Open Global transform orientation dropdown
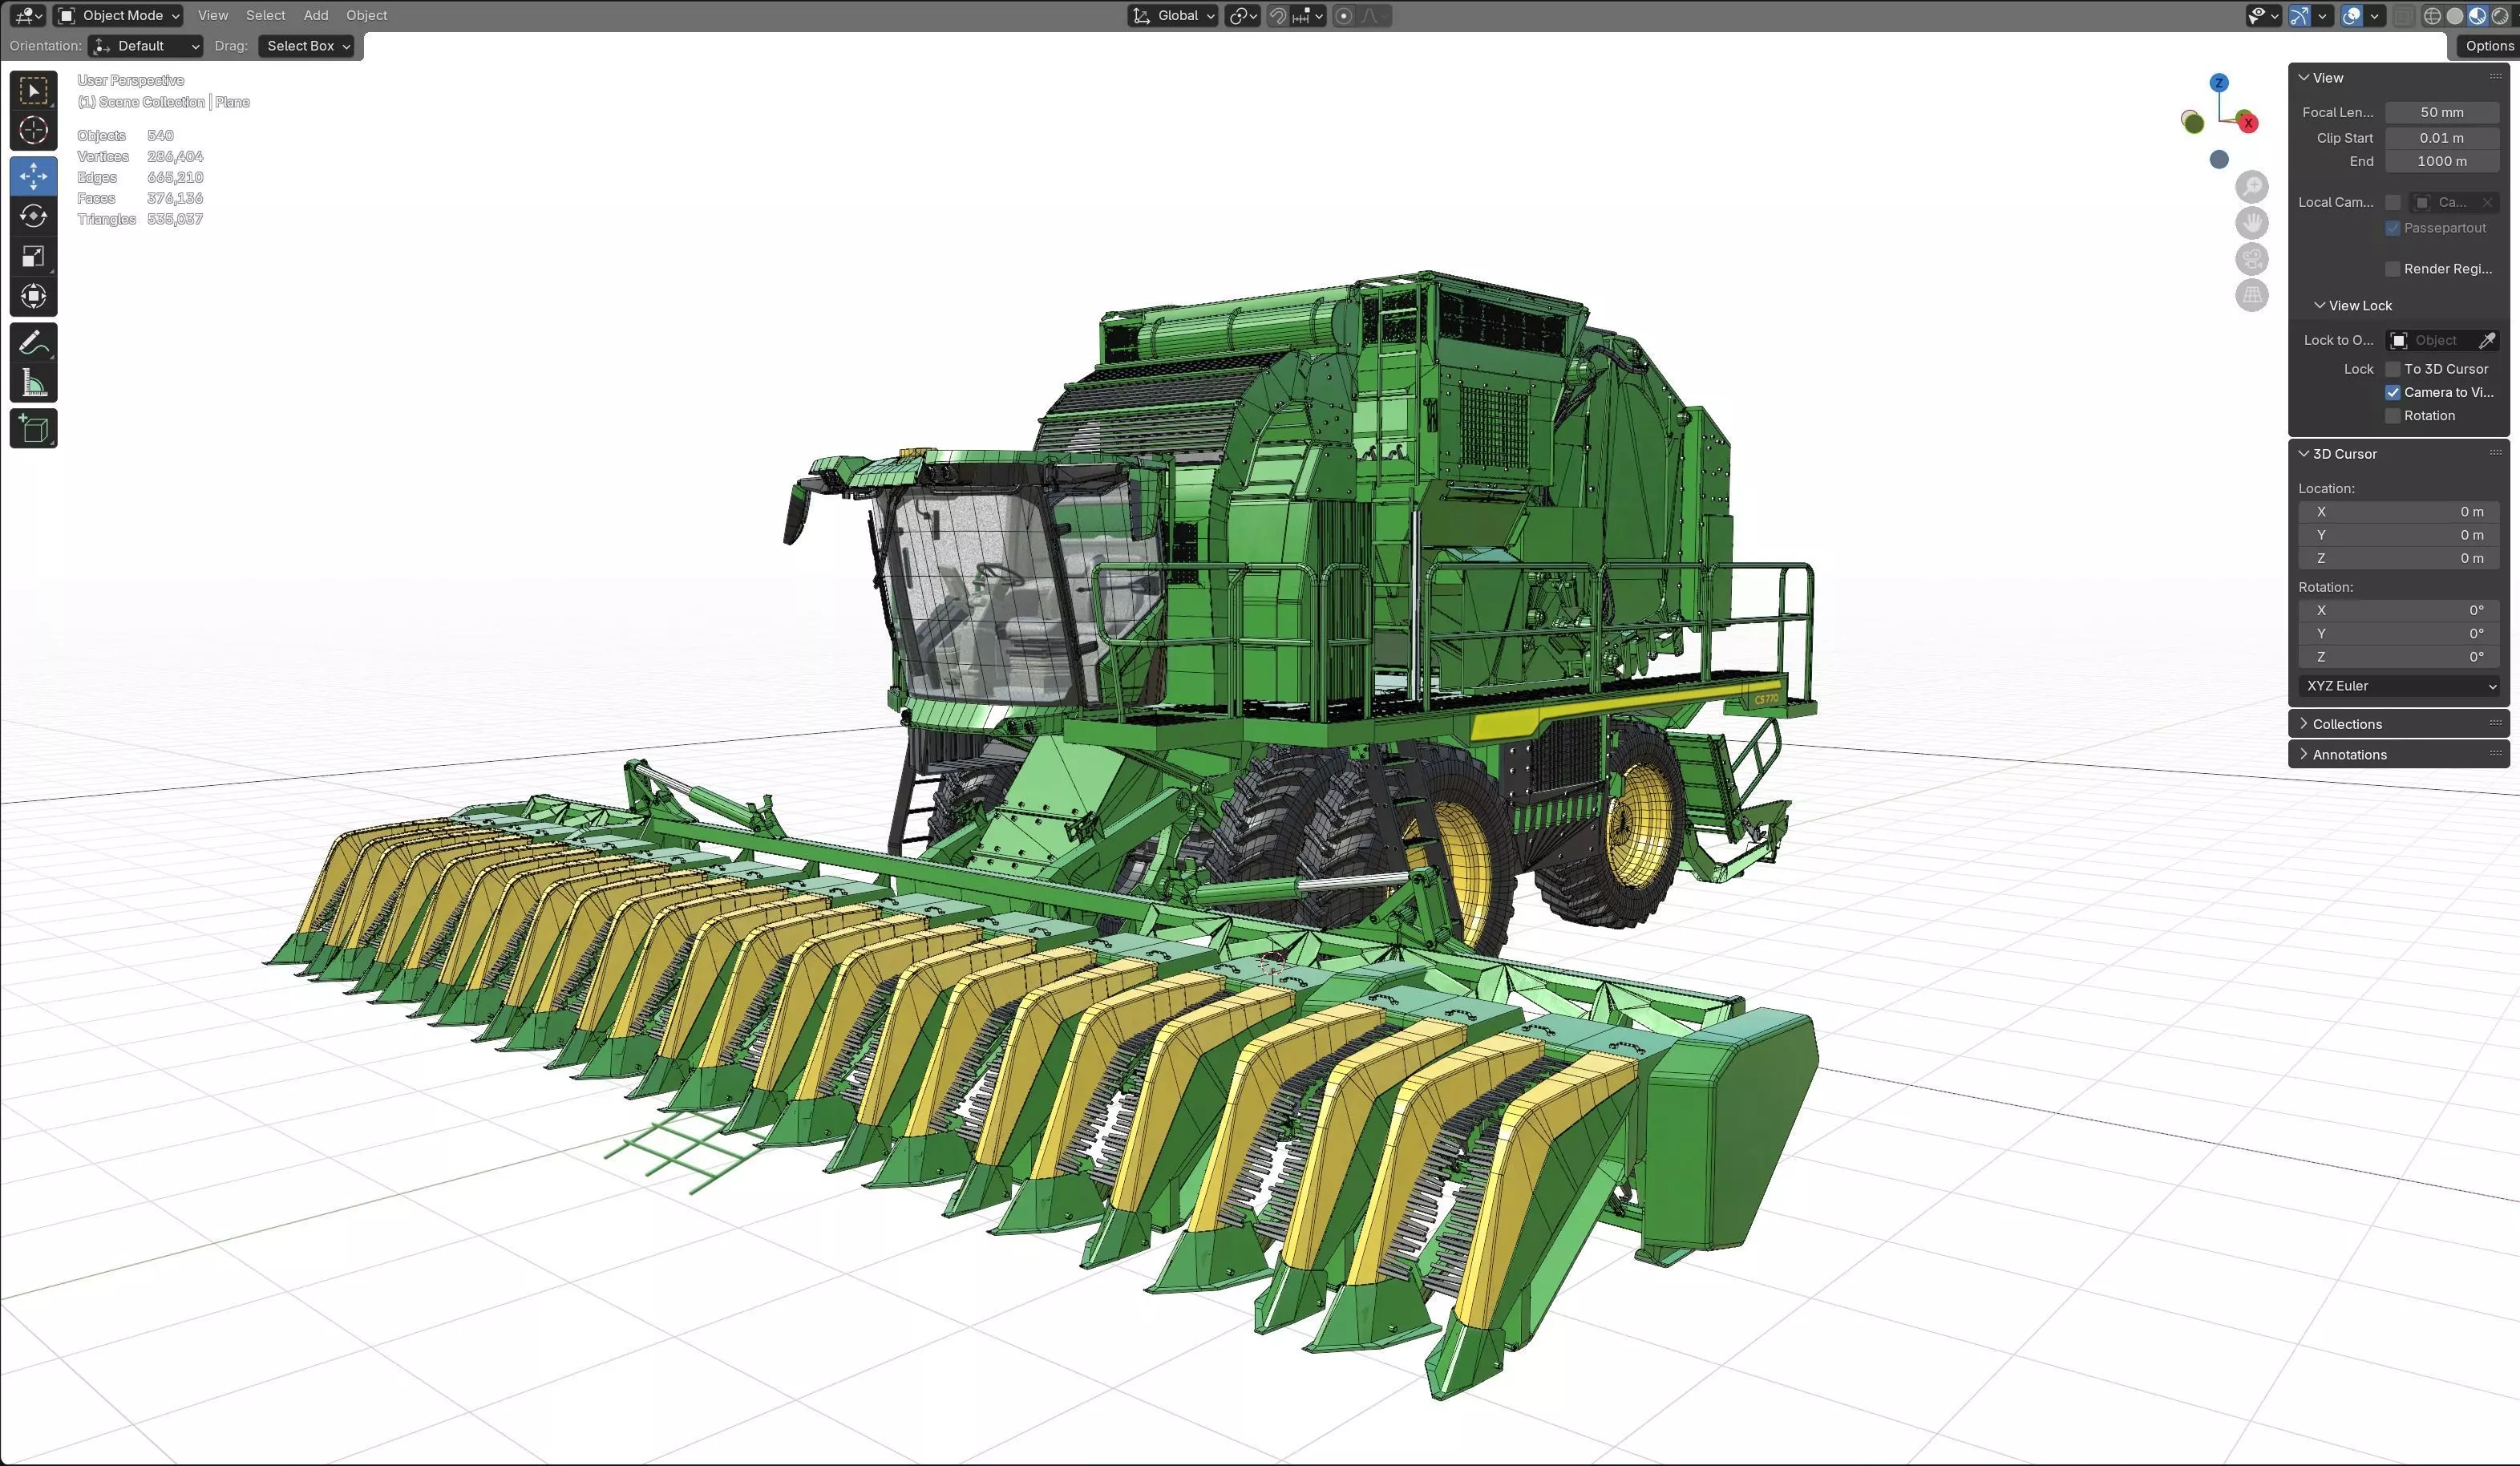The width and height of the screenshot is (2520, 1466). 1173,16
